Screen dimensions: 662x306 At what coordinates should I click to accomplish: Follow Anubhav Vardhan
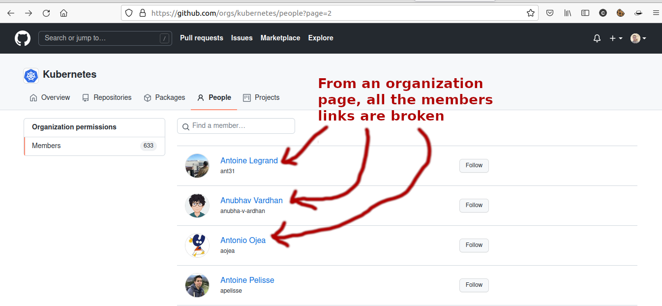point(474,205)
